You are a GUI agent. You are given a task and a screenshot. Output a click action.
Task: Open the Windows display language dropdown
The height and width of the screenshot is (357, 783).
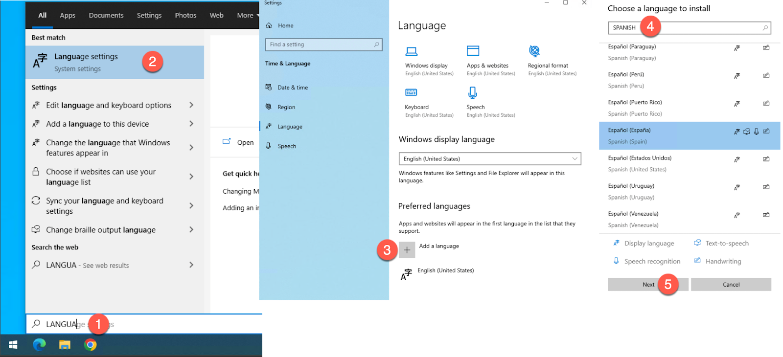pyautogui.click(x=489, y=159)
